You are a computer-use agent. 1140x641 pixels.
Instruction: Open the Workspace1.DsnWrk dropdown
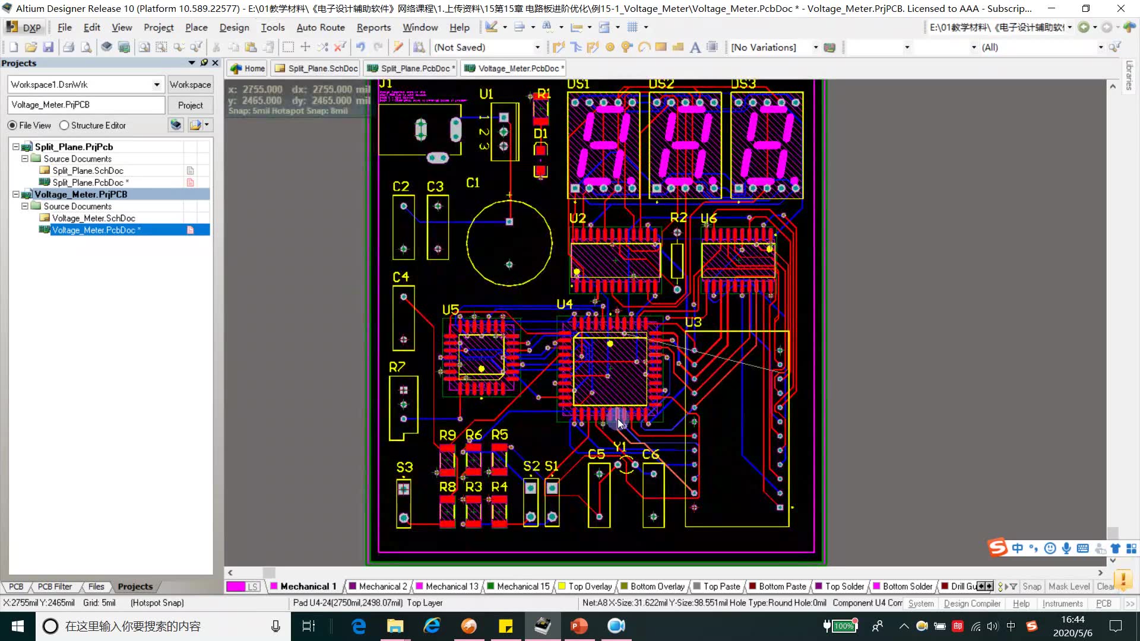click(156, 85)
